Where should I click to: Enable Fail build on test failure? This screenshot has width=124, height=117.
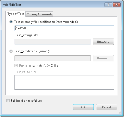point(8,101)
